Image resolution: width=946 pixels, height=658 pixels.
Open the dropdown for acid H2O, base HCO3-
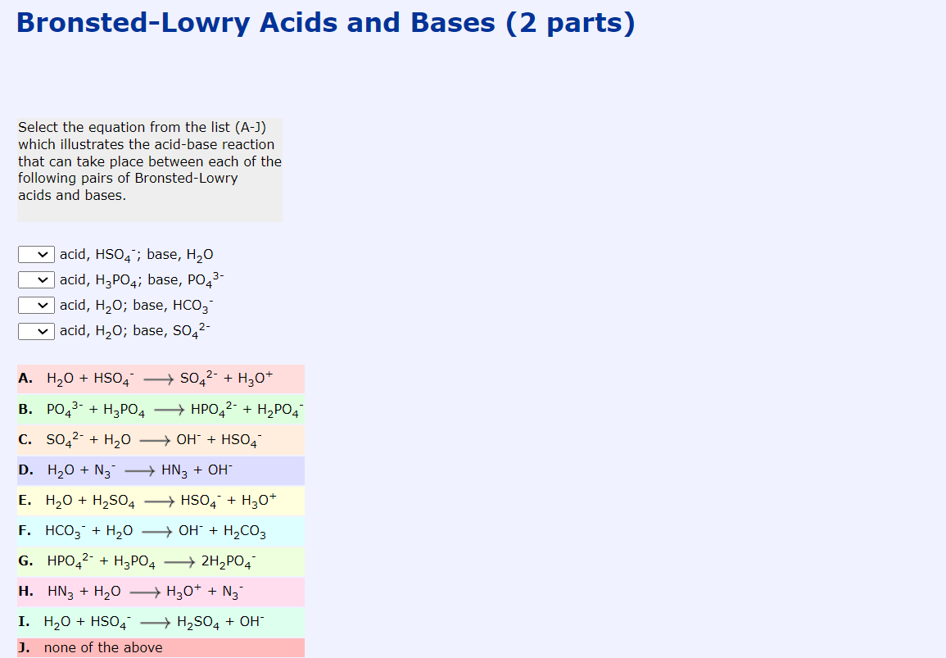click(35, 305)
